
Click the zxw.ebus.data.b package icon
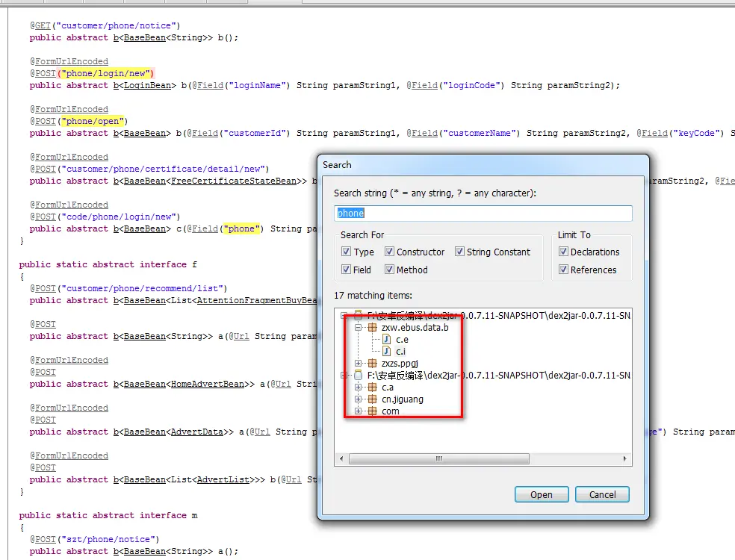tap(372, 328)
